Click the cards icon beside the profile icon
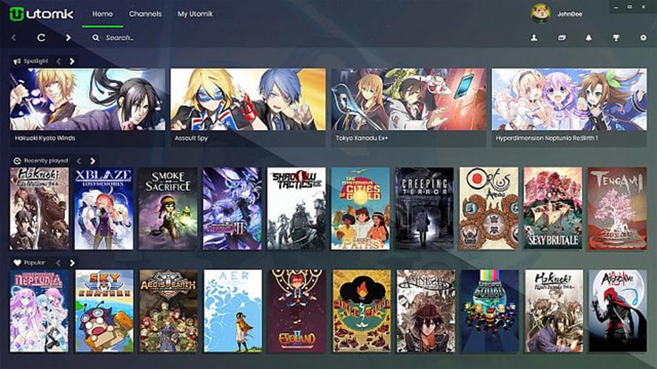The width and height of the screenshot is (657, 369). 562,38
